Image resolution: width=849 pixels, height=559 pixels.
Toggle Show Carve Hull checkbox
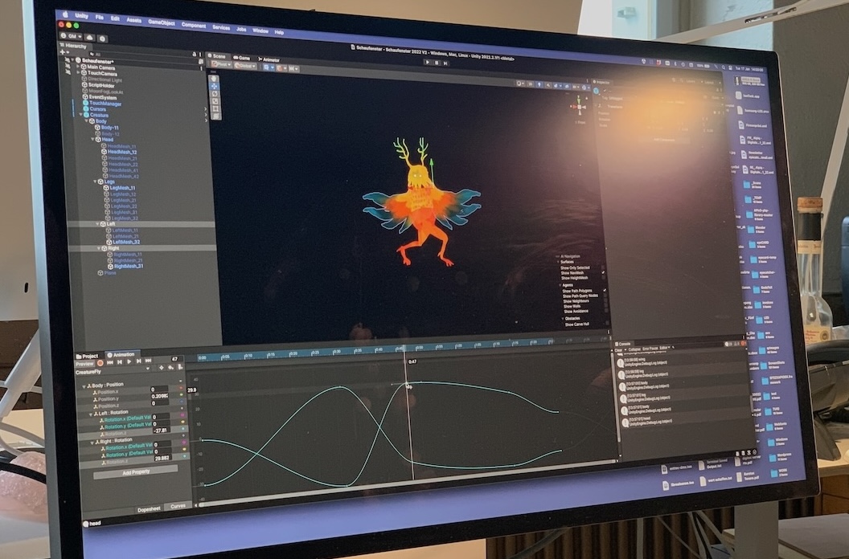coord(608,323)
